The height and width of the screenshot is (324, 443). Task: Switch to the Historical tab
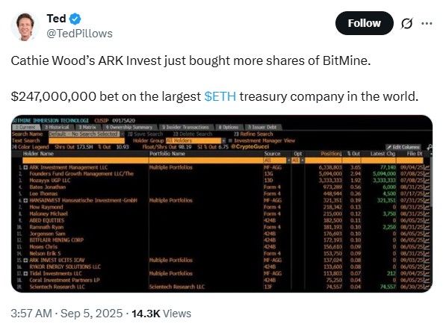(57, 127)
